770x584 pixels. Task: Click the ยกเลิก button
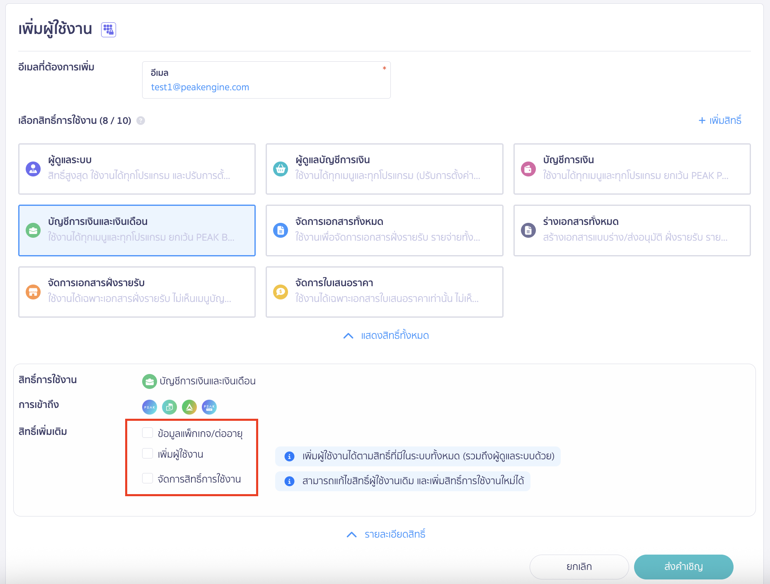[579, 567]
